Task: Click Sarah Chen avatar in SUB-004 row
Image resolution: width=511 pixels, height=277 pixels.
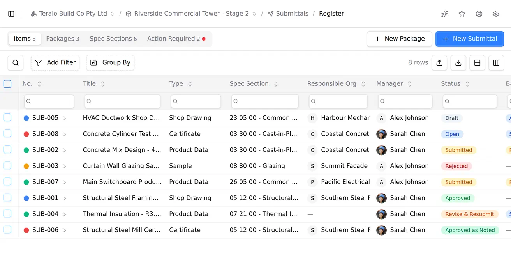Action: pyautogui.click(x=382, y=214)
